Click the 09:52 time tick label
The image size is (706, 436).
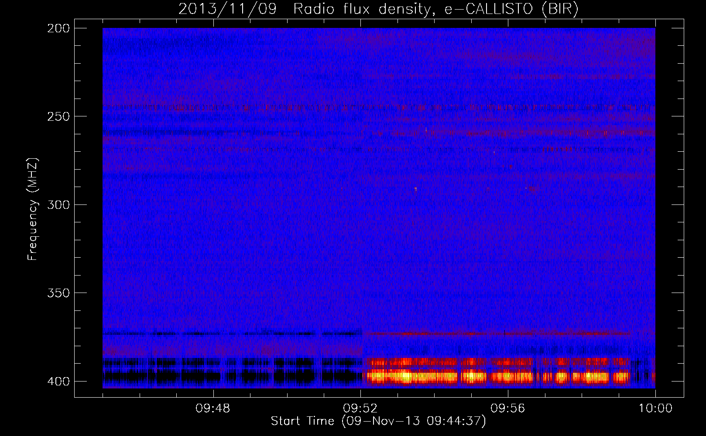pos(360,409)
